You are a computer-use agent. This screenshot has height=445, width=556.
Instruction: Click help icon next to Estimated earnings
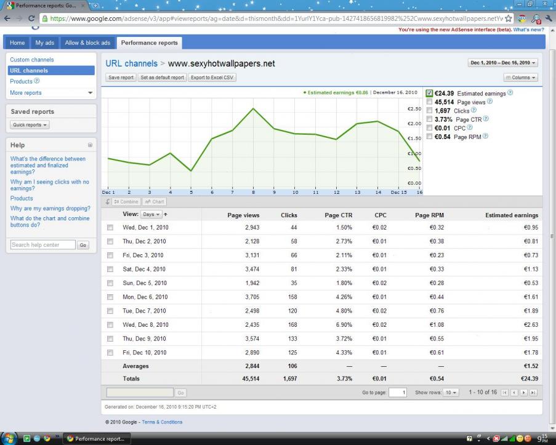[510, 93]
